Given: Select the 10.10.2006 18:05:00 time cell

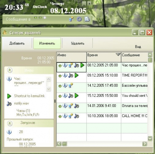Looking at the screenshot, I should [104, 118].
